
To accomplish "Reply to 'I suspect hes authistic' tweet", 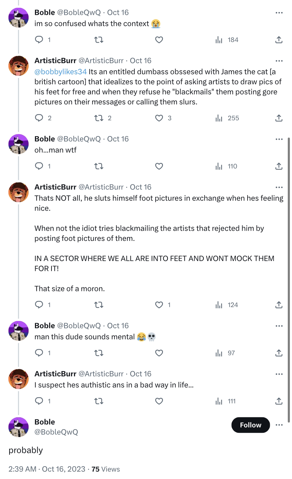I will 39,401.
